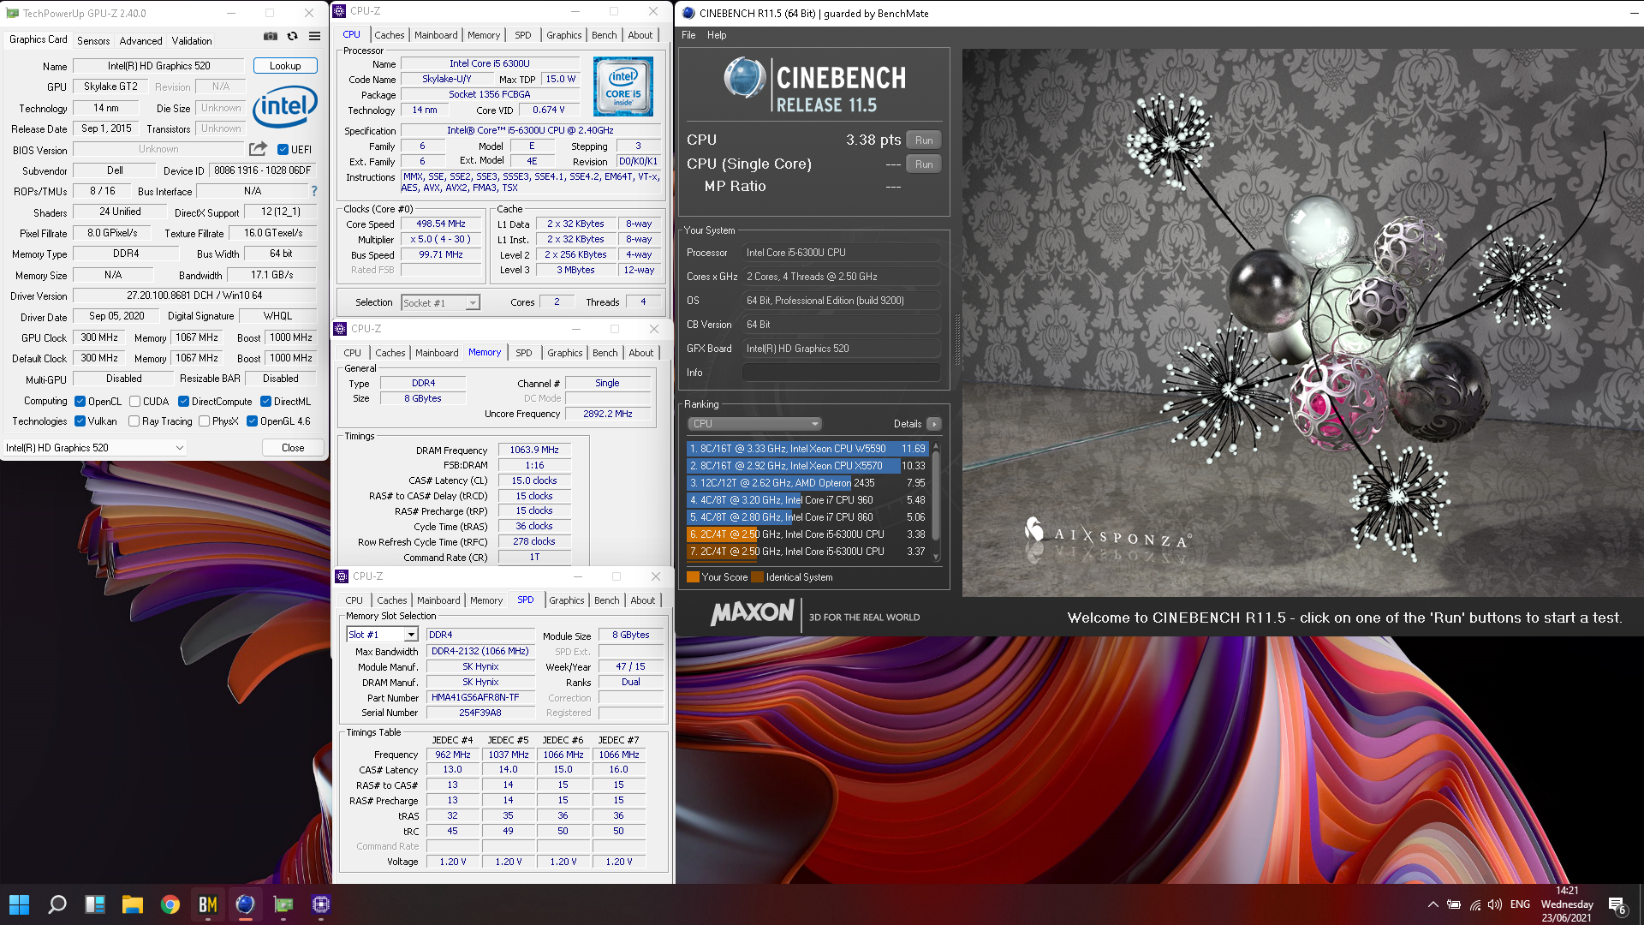Open Bench tab in top CPU-Z window
Image resolution: width=1644 pixels, height=925 pixels.
click(604, 35)
